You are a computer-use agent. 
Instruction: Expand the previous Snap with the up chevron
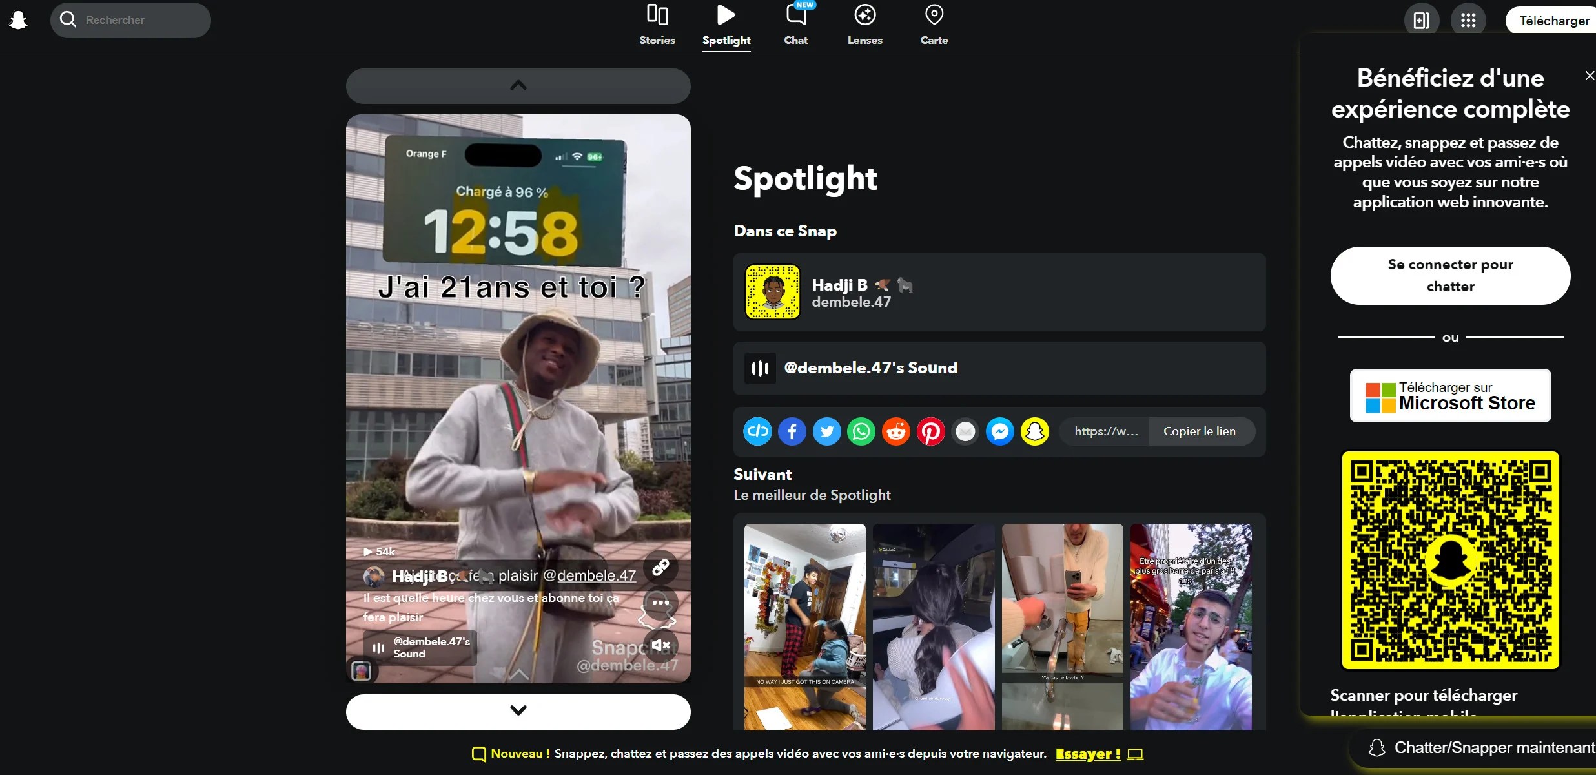[x=518, y=85]
